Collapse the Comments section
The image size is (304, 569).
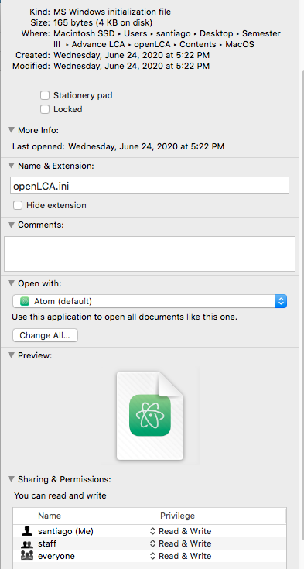click(x=12, y=225)
